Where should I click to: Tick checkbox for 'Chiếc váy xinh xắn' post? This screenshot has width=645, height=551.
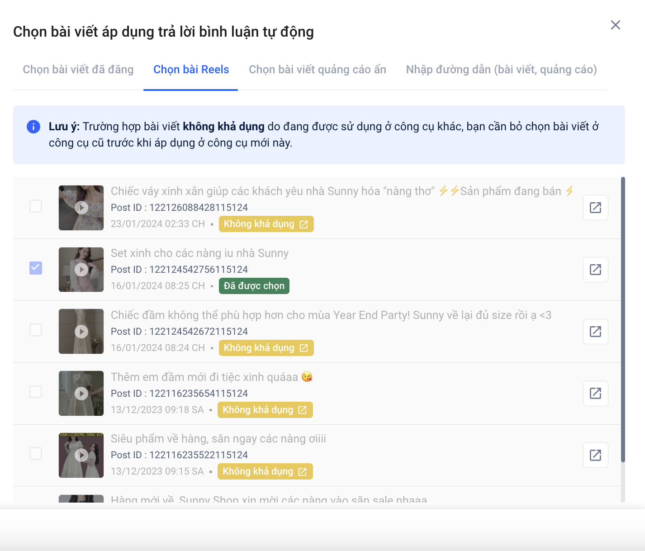click(x=36, y=206)
